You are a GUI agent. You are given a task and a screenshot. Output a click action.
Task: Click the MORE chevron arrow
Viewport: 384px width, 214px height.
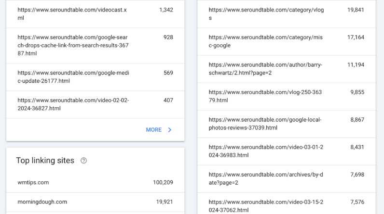click(170, 130)
